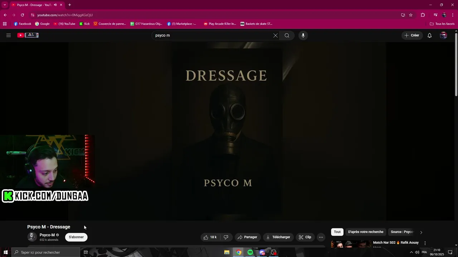Screen dimensions: 458x257
Task: Select the Tout filter chip
Action: [337, 232]
